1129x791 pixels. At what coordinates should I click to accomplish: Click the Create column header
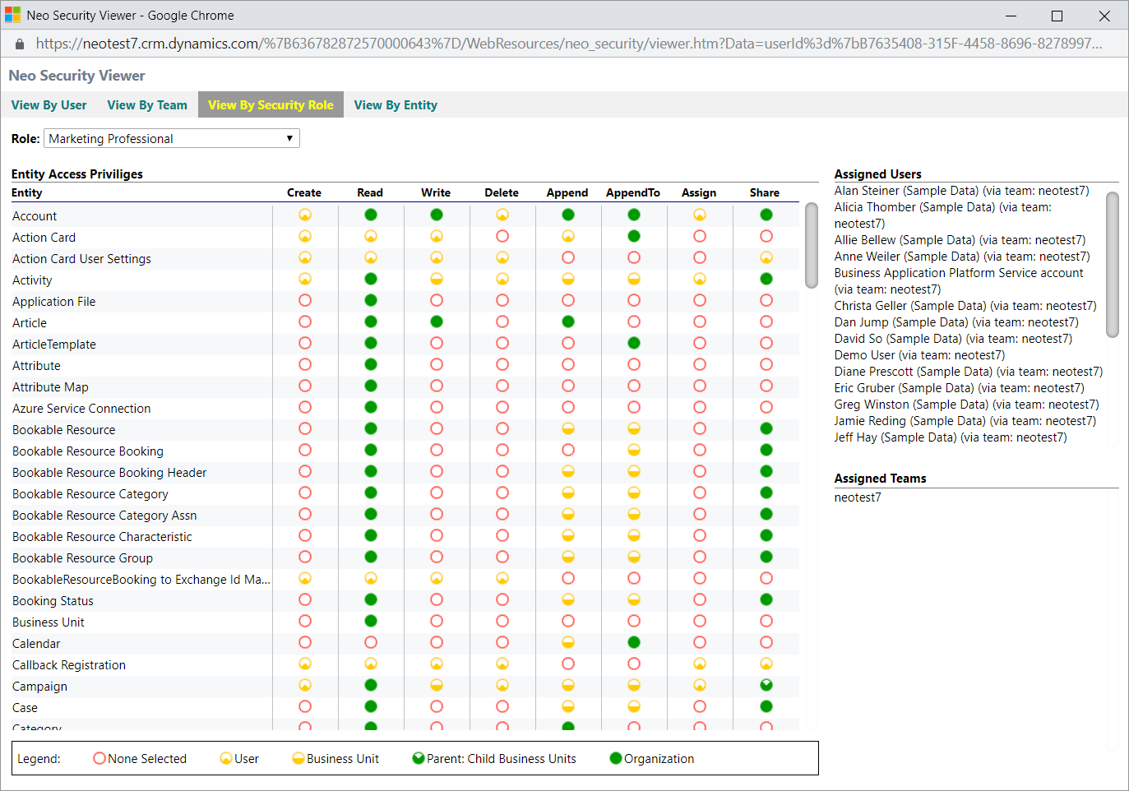coord(304,192)
